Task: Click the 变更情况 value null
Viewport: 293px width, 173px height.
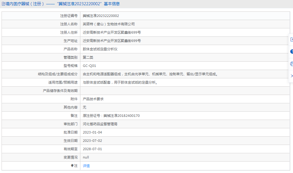Action: pyautogui.click(x=86, y=157)
